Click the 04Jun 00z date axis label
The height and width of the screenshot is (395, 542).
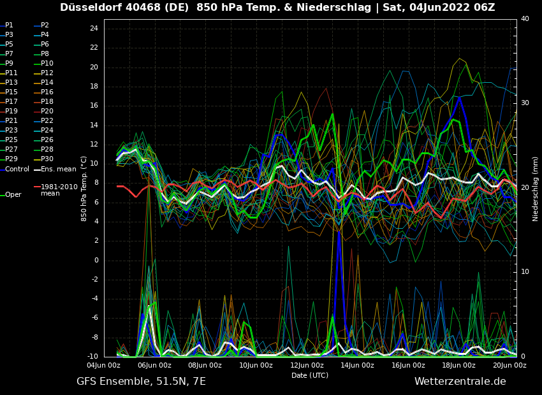[x=104, y=366]
